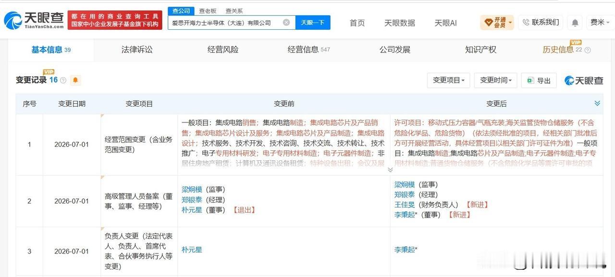The width and height of the screenshot is (615, 277).
Task: Open 朴元星 (董事) link in row 2
Action: tap(192, 210)
